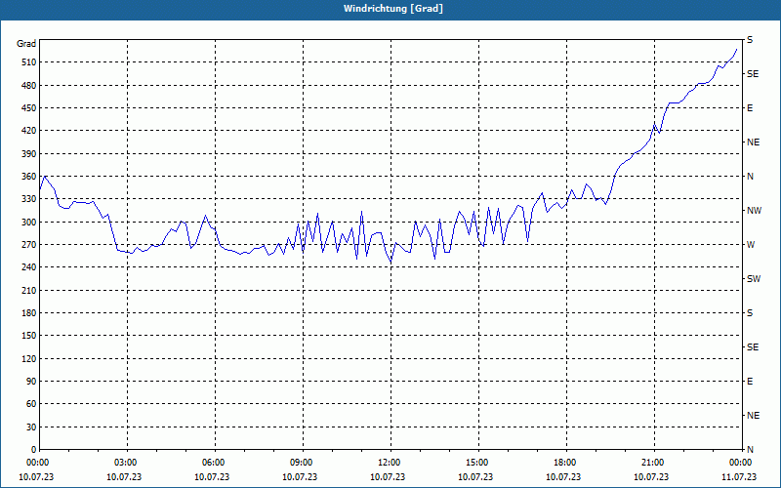Click the 390 degree axis label

tap(29, 153)
